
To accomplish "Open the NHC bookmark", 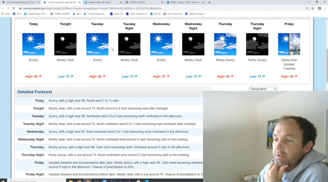I will [x=17, y=14].
